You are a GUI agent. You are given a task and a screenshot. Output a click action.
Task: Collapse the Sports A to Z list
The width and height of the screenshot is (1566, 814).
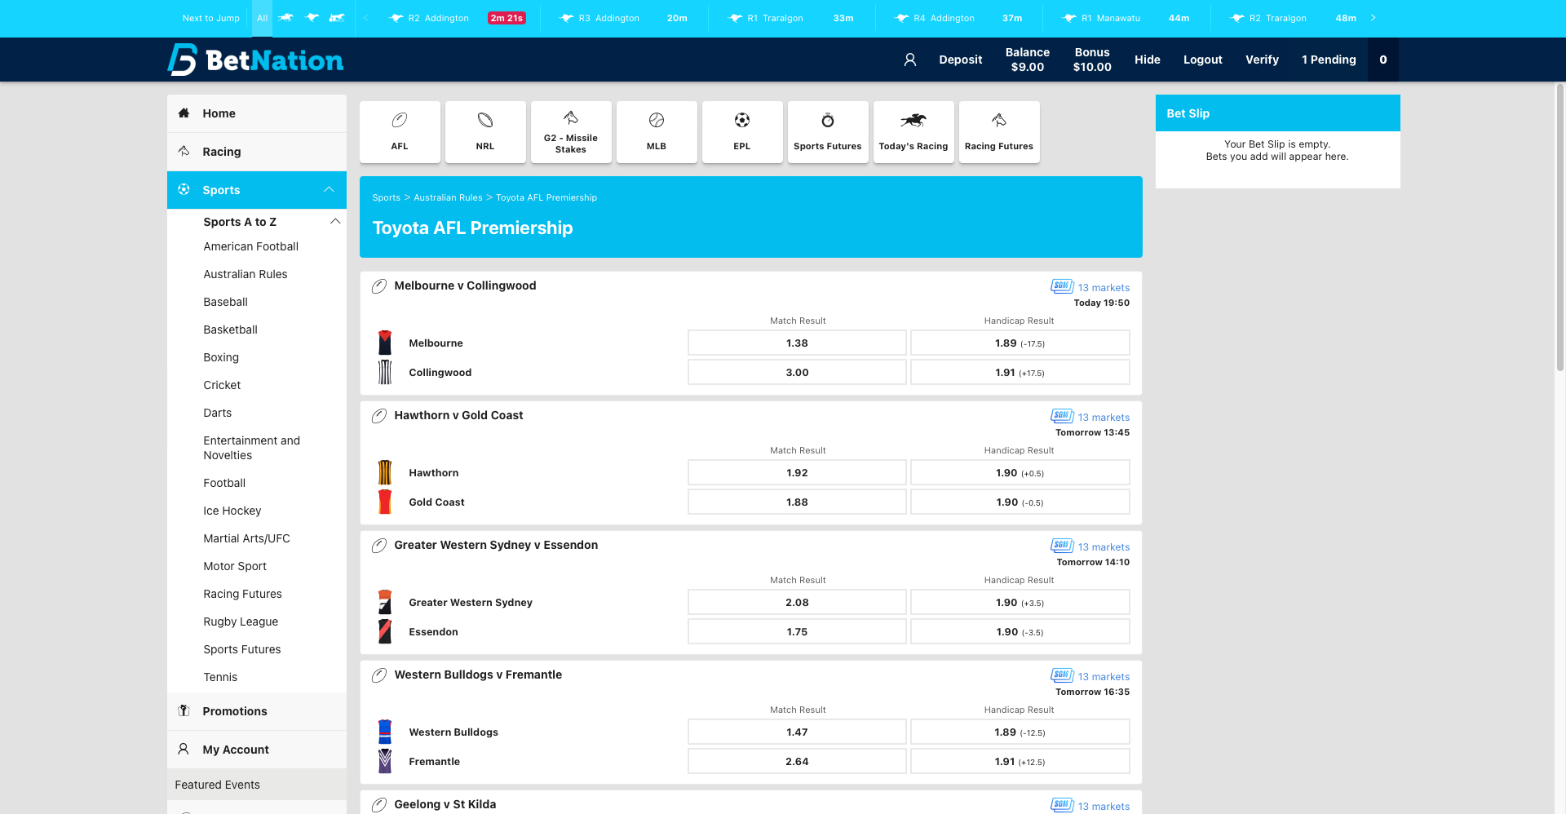point(334,222)
